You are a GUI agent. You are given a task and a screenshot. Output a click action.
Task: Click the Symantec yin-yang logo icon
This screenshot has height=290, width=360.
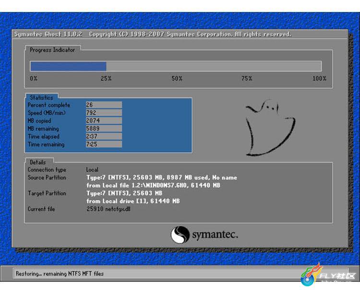180,234
